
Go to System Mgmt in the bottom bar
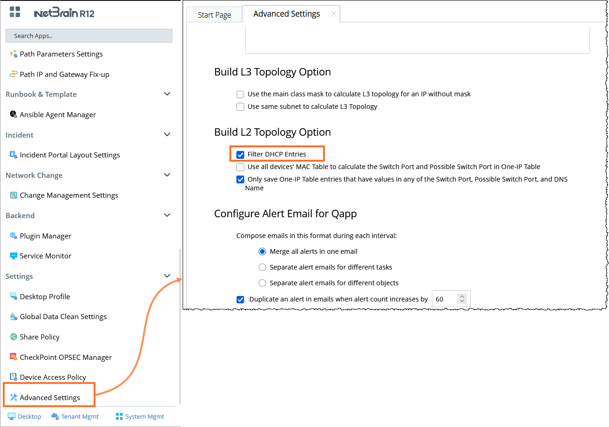[x=140, y=416]
